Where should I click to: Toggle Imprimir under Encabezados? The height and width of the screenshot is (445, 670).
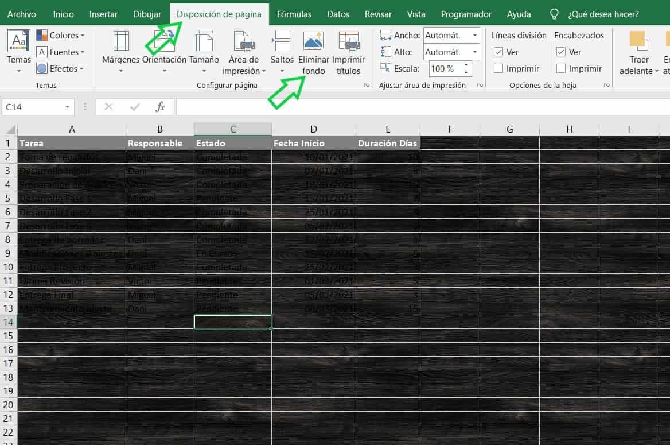coord(561,68)
